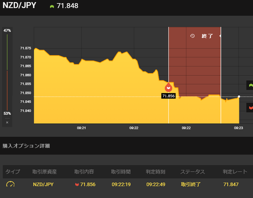Image resolution: width=253 pixels, height=198 pixels.
Task: Click the red down-arrow entry marker on chart
Action: click(168, 87)
